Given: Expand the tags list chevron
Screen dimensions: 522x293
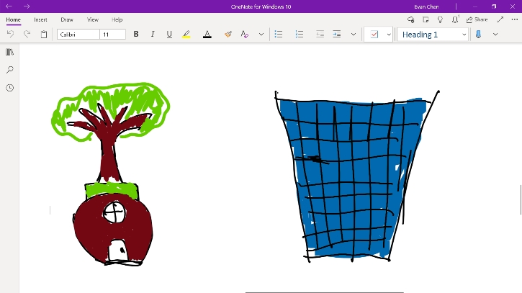Looking at the screenshot, I should tap(389, 34).
